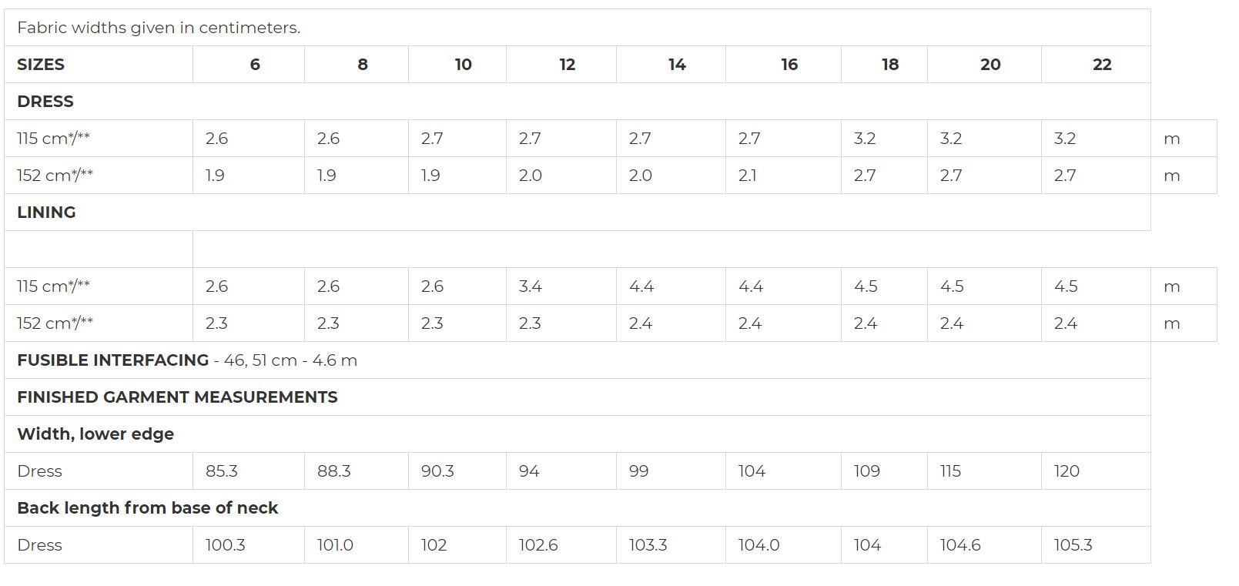Viewport: 1239px width, 586px height.
Task: Click the Fabric widths given in centimeters note
Action: click(159, 28)
